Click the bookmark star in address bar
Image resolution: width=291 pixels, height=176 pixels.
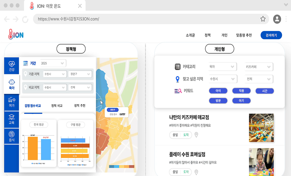pos(263,19)
